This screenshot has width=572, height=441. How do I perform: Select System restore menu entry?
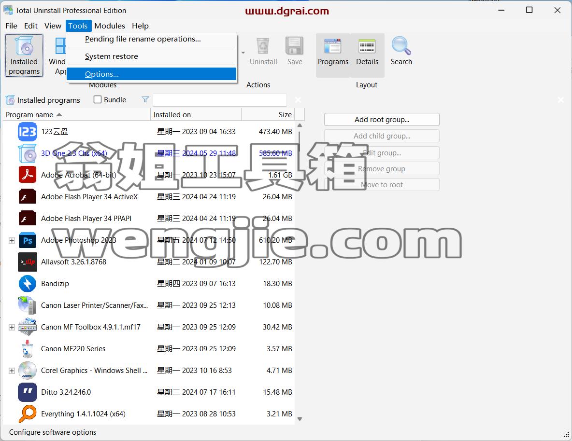(151, 56)
